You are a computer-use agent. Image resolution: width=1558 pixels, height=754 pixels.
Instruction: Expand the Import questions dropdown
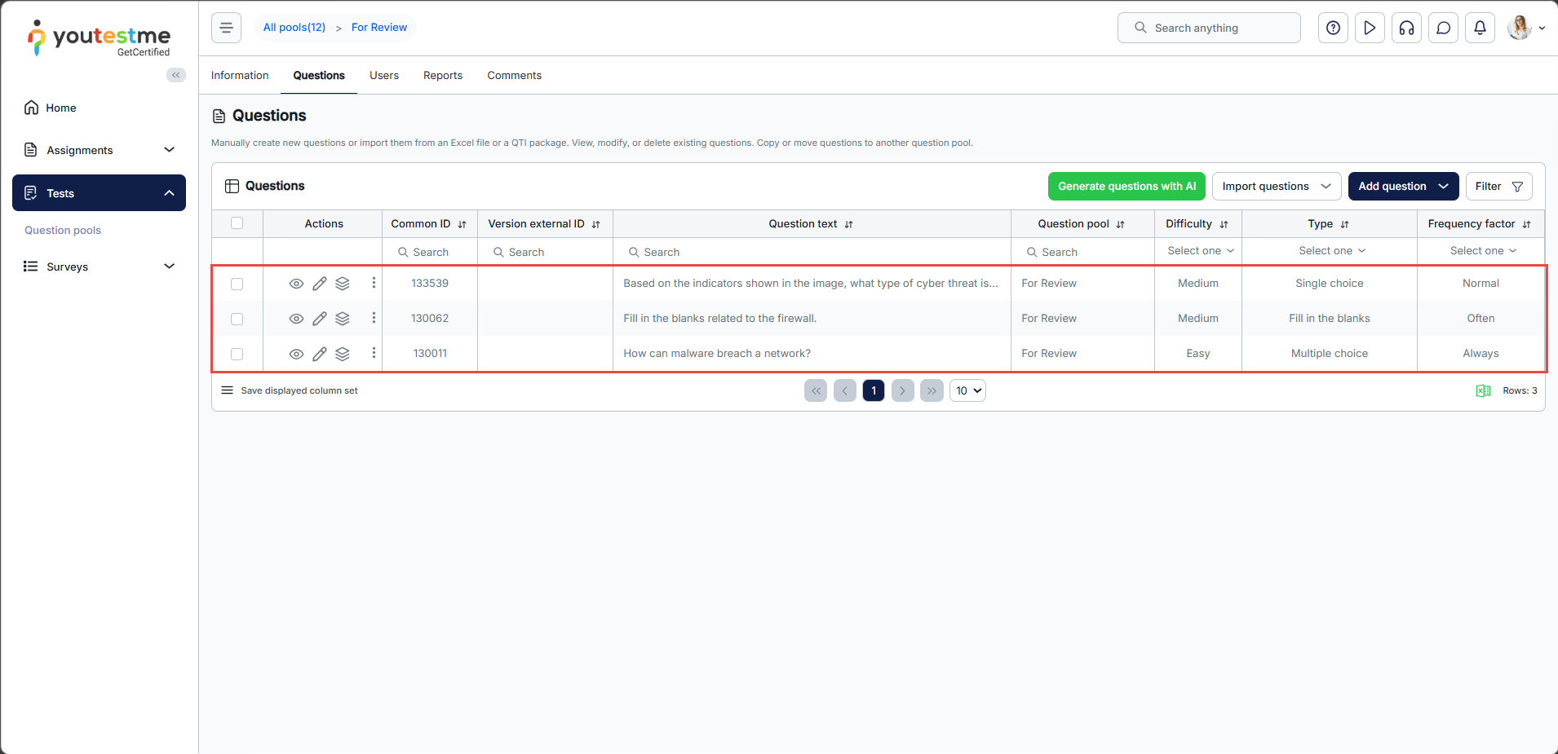pyautogui.click(x=1276, y=186)
